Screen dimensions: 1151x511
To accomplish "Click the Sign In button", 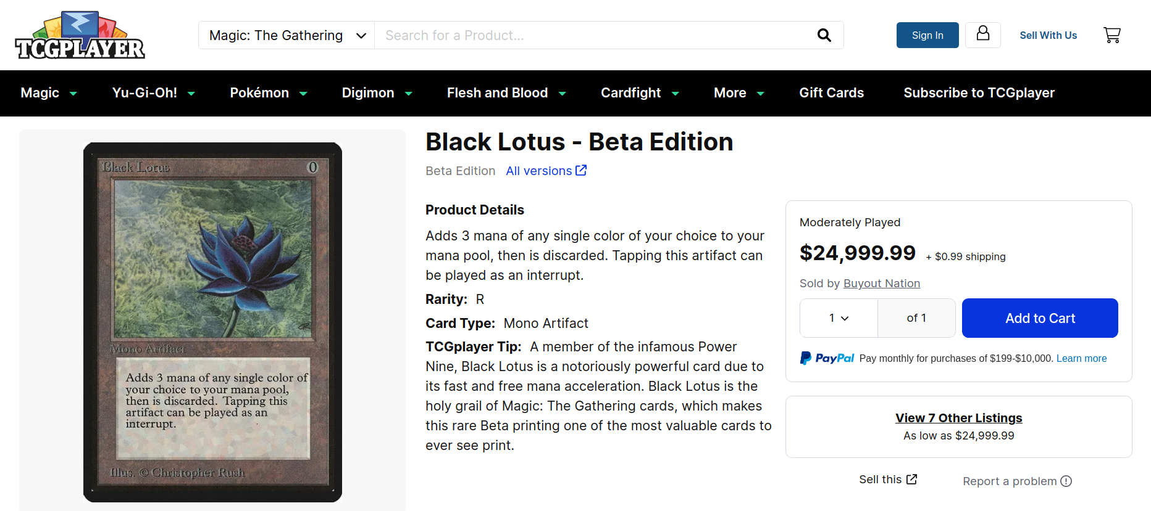I will pyautogui.click(x=927, y=35).
